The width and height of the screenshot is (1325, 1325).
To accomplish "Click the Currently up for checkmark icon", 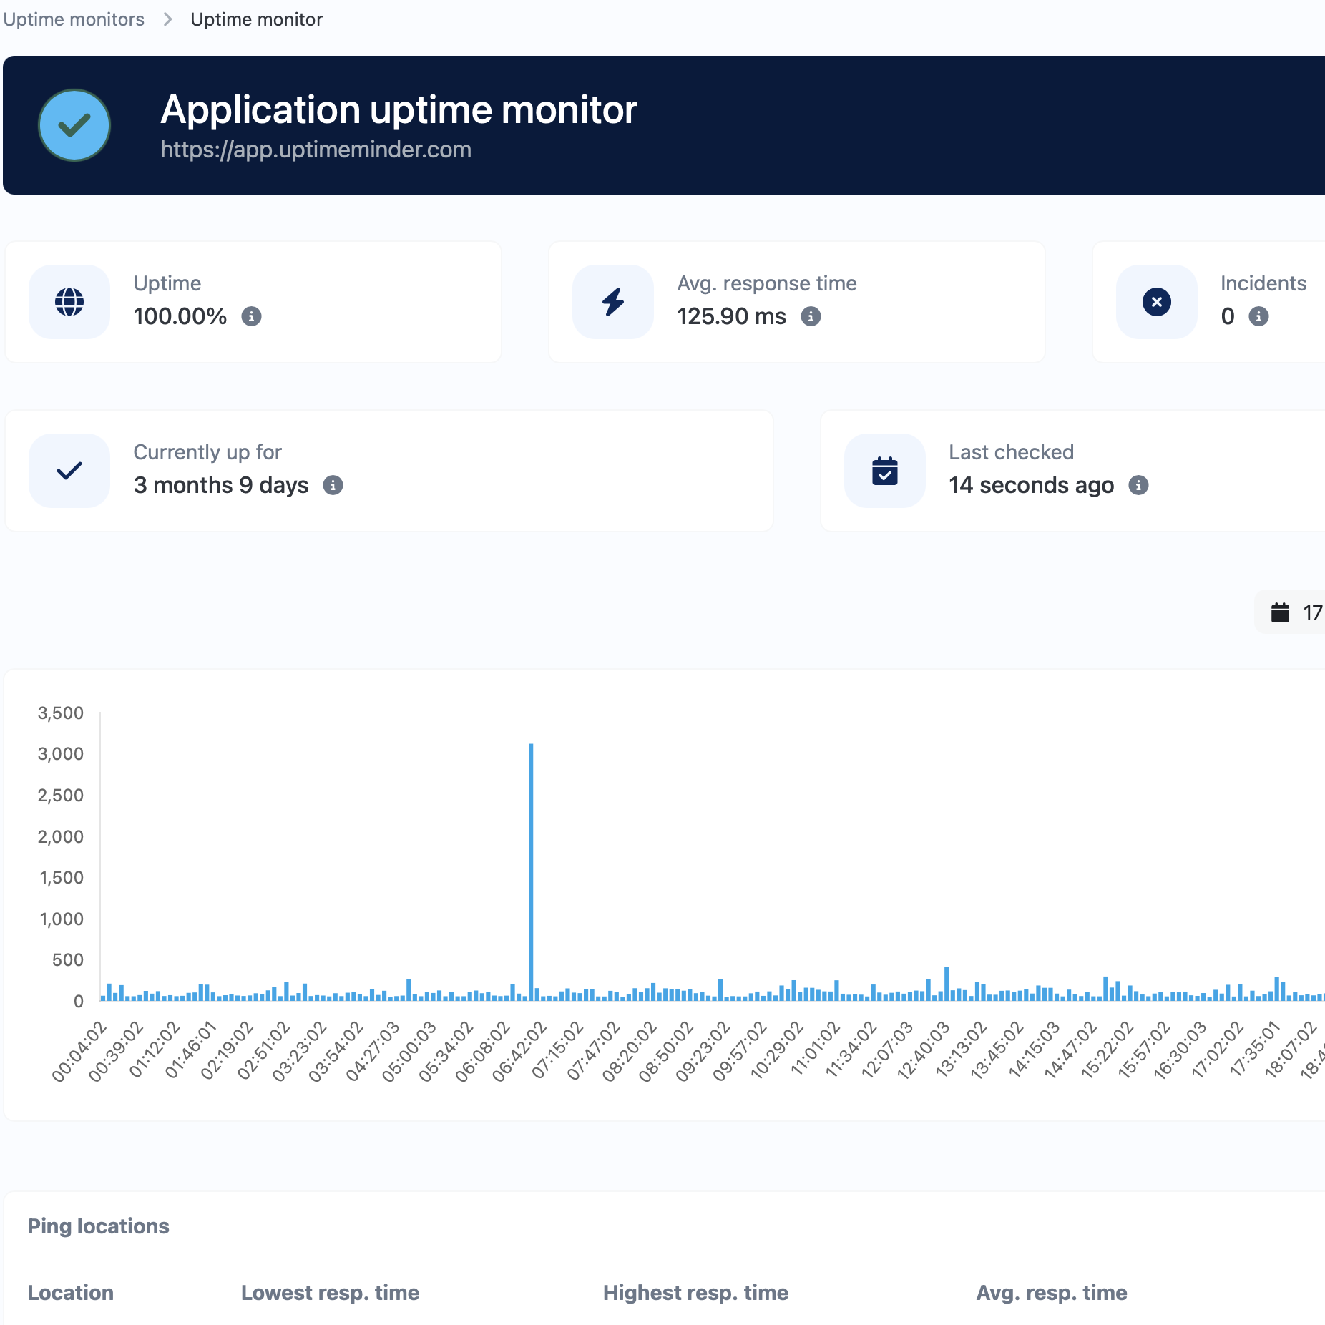I will (x=69, y=471).
